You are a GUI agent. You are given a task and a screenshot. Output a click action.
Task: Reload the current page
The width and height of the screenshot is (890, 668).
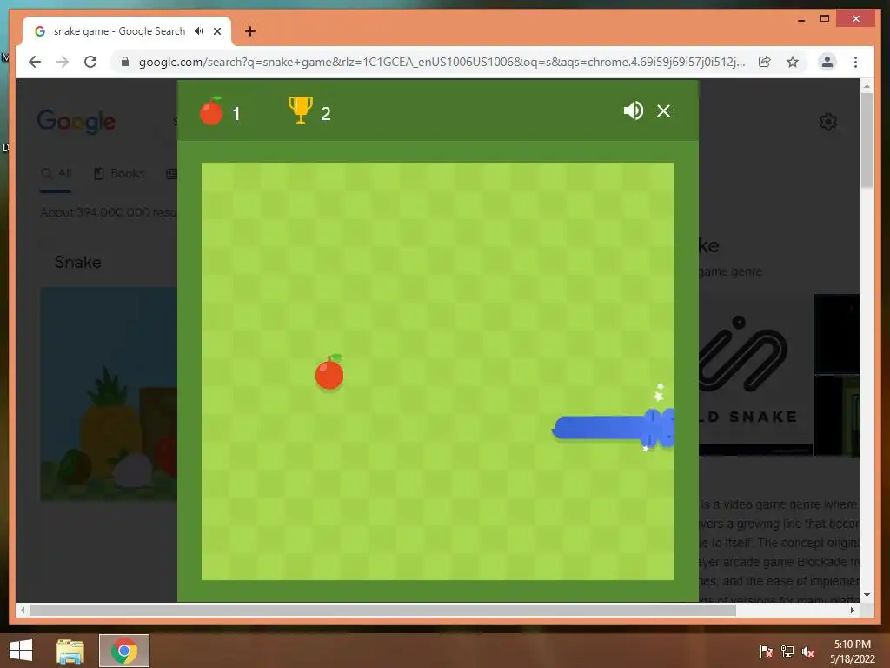click(90, 62)
